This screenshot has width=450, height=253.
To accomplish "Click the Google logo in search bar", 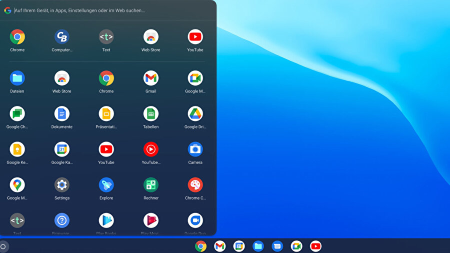I will (7, 10).
